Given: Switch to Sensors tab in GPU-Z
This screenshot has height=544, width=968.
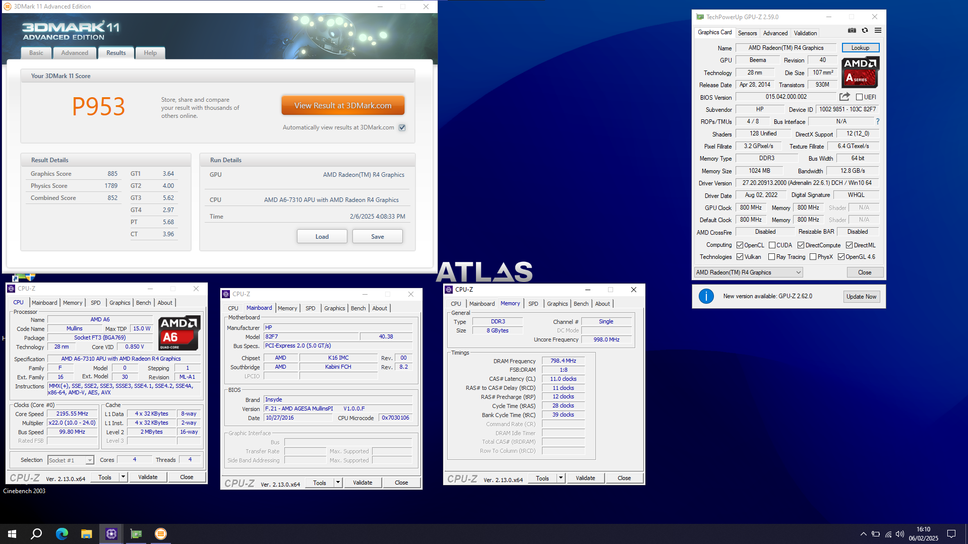Looking at the screenshot, I should (747, 33).
